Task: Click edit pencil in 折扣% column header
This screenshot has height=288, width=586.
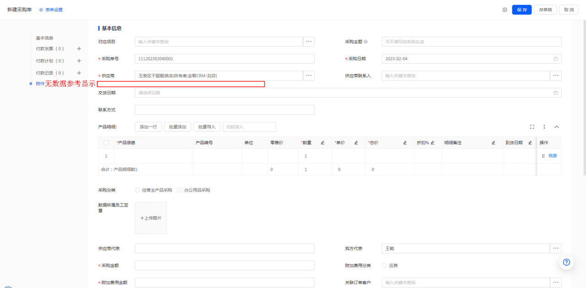Action: pyautogui.click(x=432, y=143)
